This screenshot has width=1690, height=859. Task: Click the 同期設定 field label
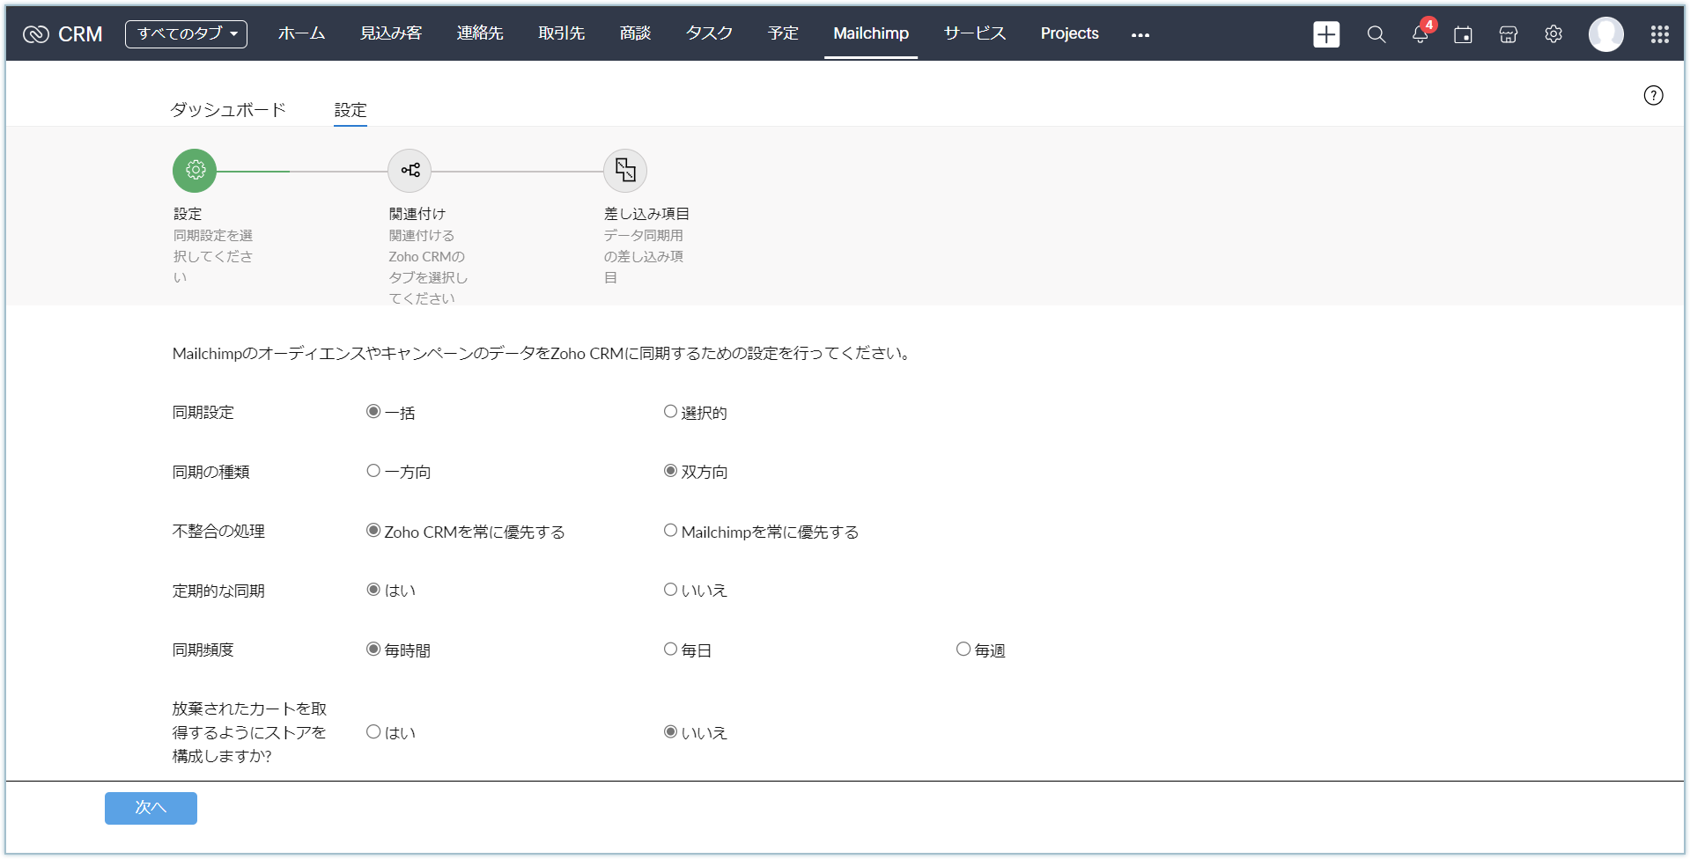pos(203,413)
